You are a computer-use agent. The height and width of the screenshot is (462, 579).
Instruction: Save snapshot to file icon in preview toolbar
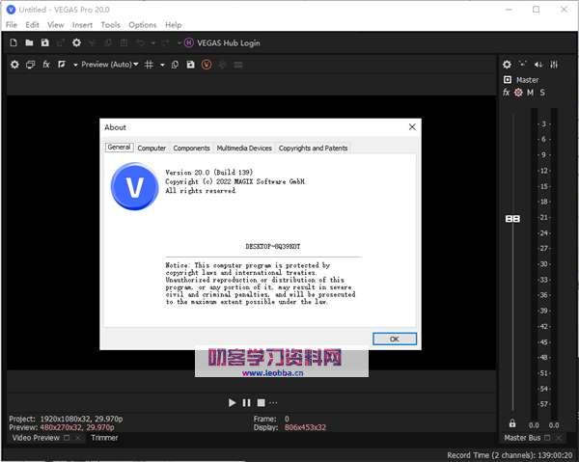pyautogui.click(x=190, y=65)
